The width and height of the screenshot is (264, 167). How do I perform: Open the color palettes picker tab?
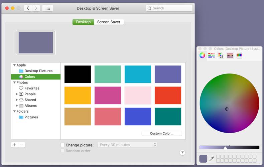click(x=221, y=55)
